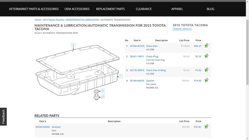
Task: Open related part number 35330-60050
Action: pyautogui.click(x=42, y=127)
